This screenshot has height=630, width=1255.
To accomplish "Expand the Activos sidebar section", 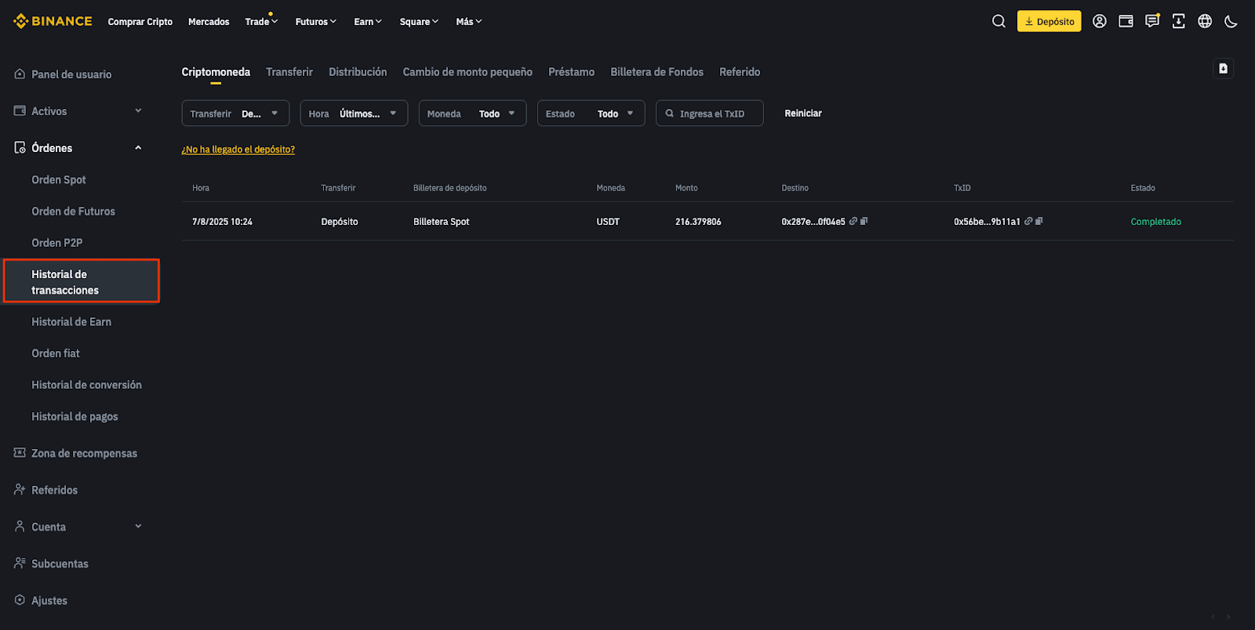I will 138,111.
